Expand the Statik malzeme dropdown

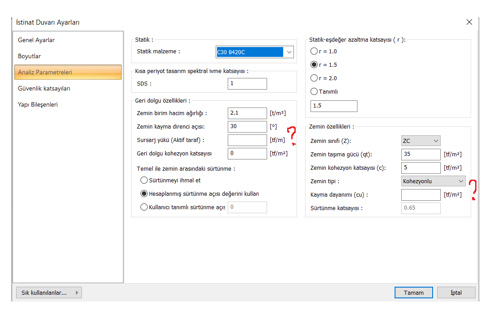tap(289, 52)
